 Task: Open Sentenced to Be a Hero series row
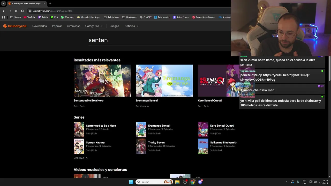pos(102,129)
